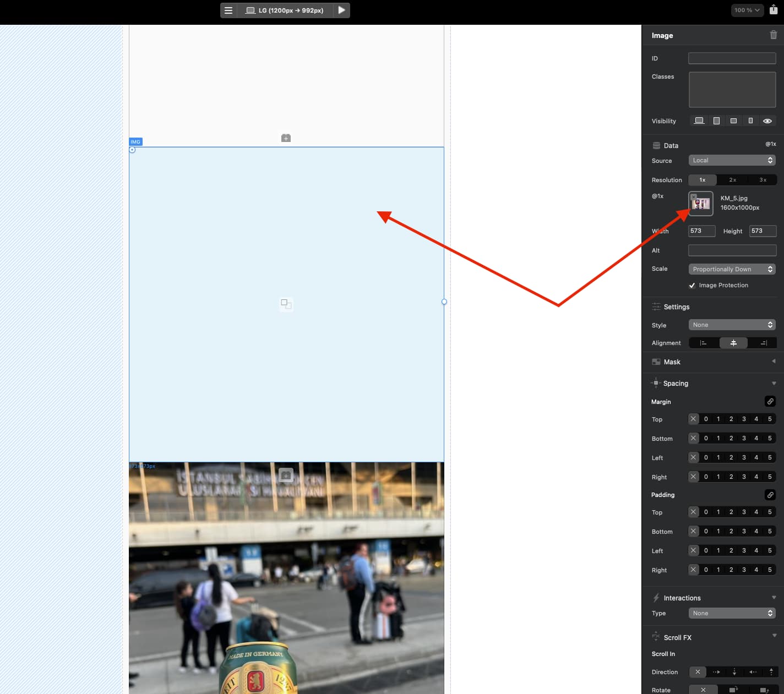Click the Width input field
This screenshot has height=694, width=784.
[x=701, y=231]
